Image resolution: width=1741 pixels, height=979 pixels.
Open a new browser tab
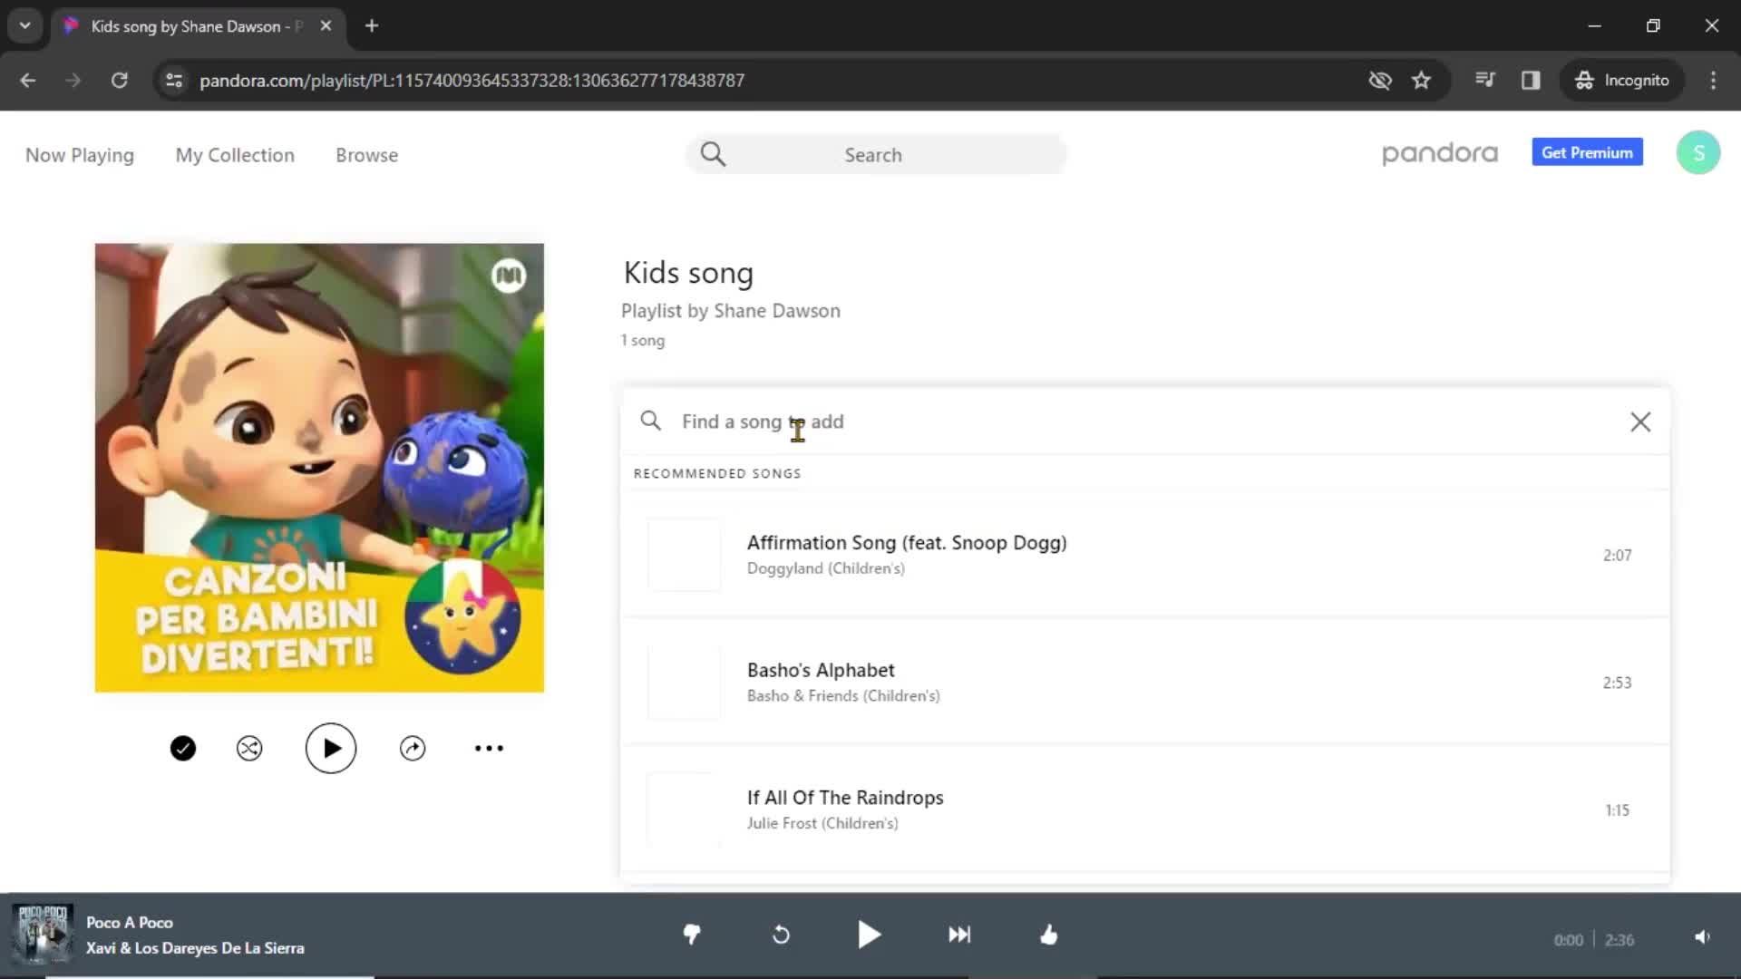click(372, 25)
